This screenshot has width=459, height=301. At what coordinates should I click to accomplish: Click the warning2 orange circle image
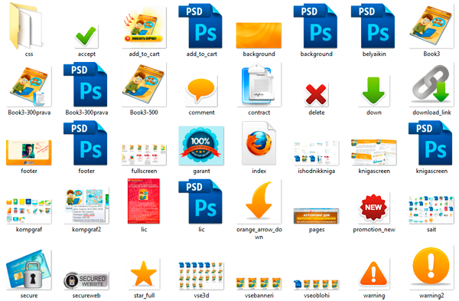431,267
